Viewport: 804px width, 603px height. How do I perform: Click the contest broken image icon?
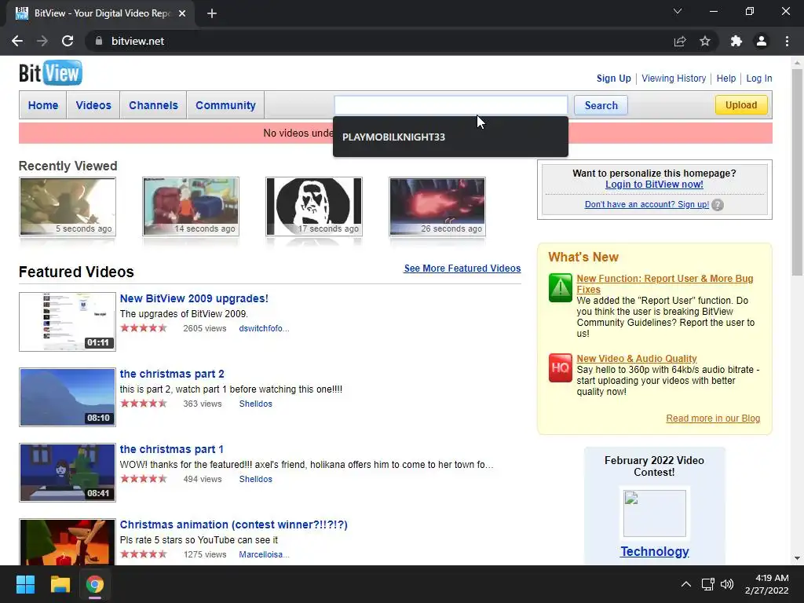(654, 513)
